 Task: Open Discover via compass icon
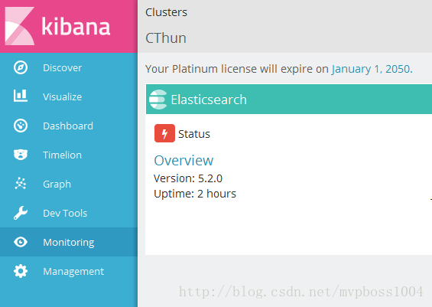tap(21, 67)
